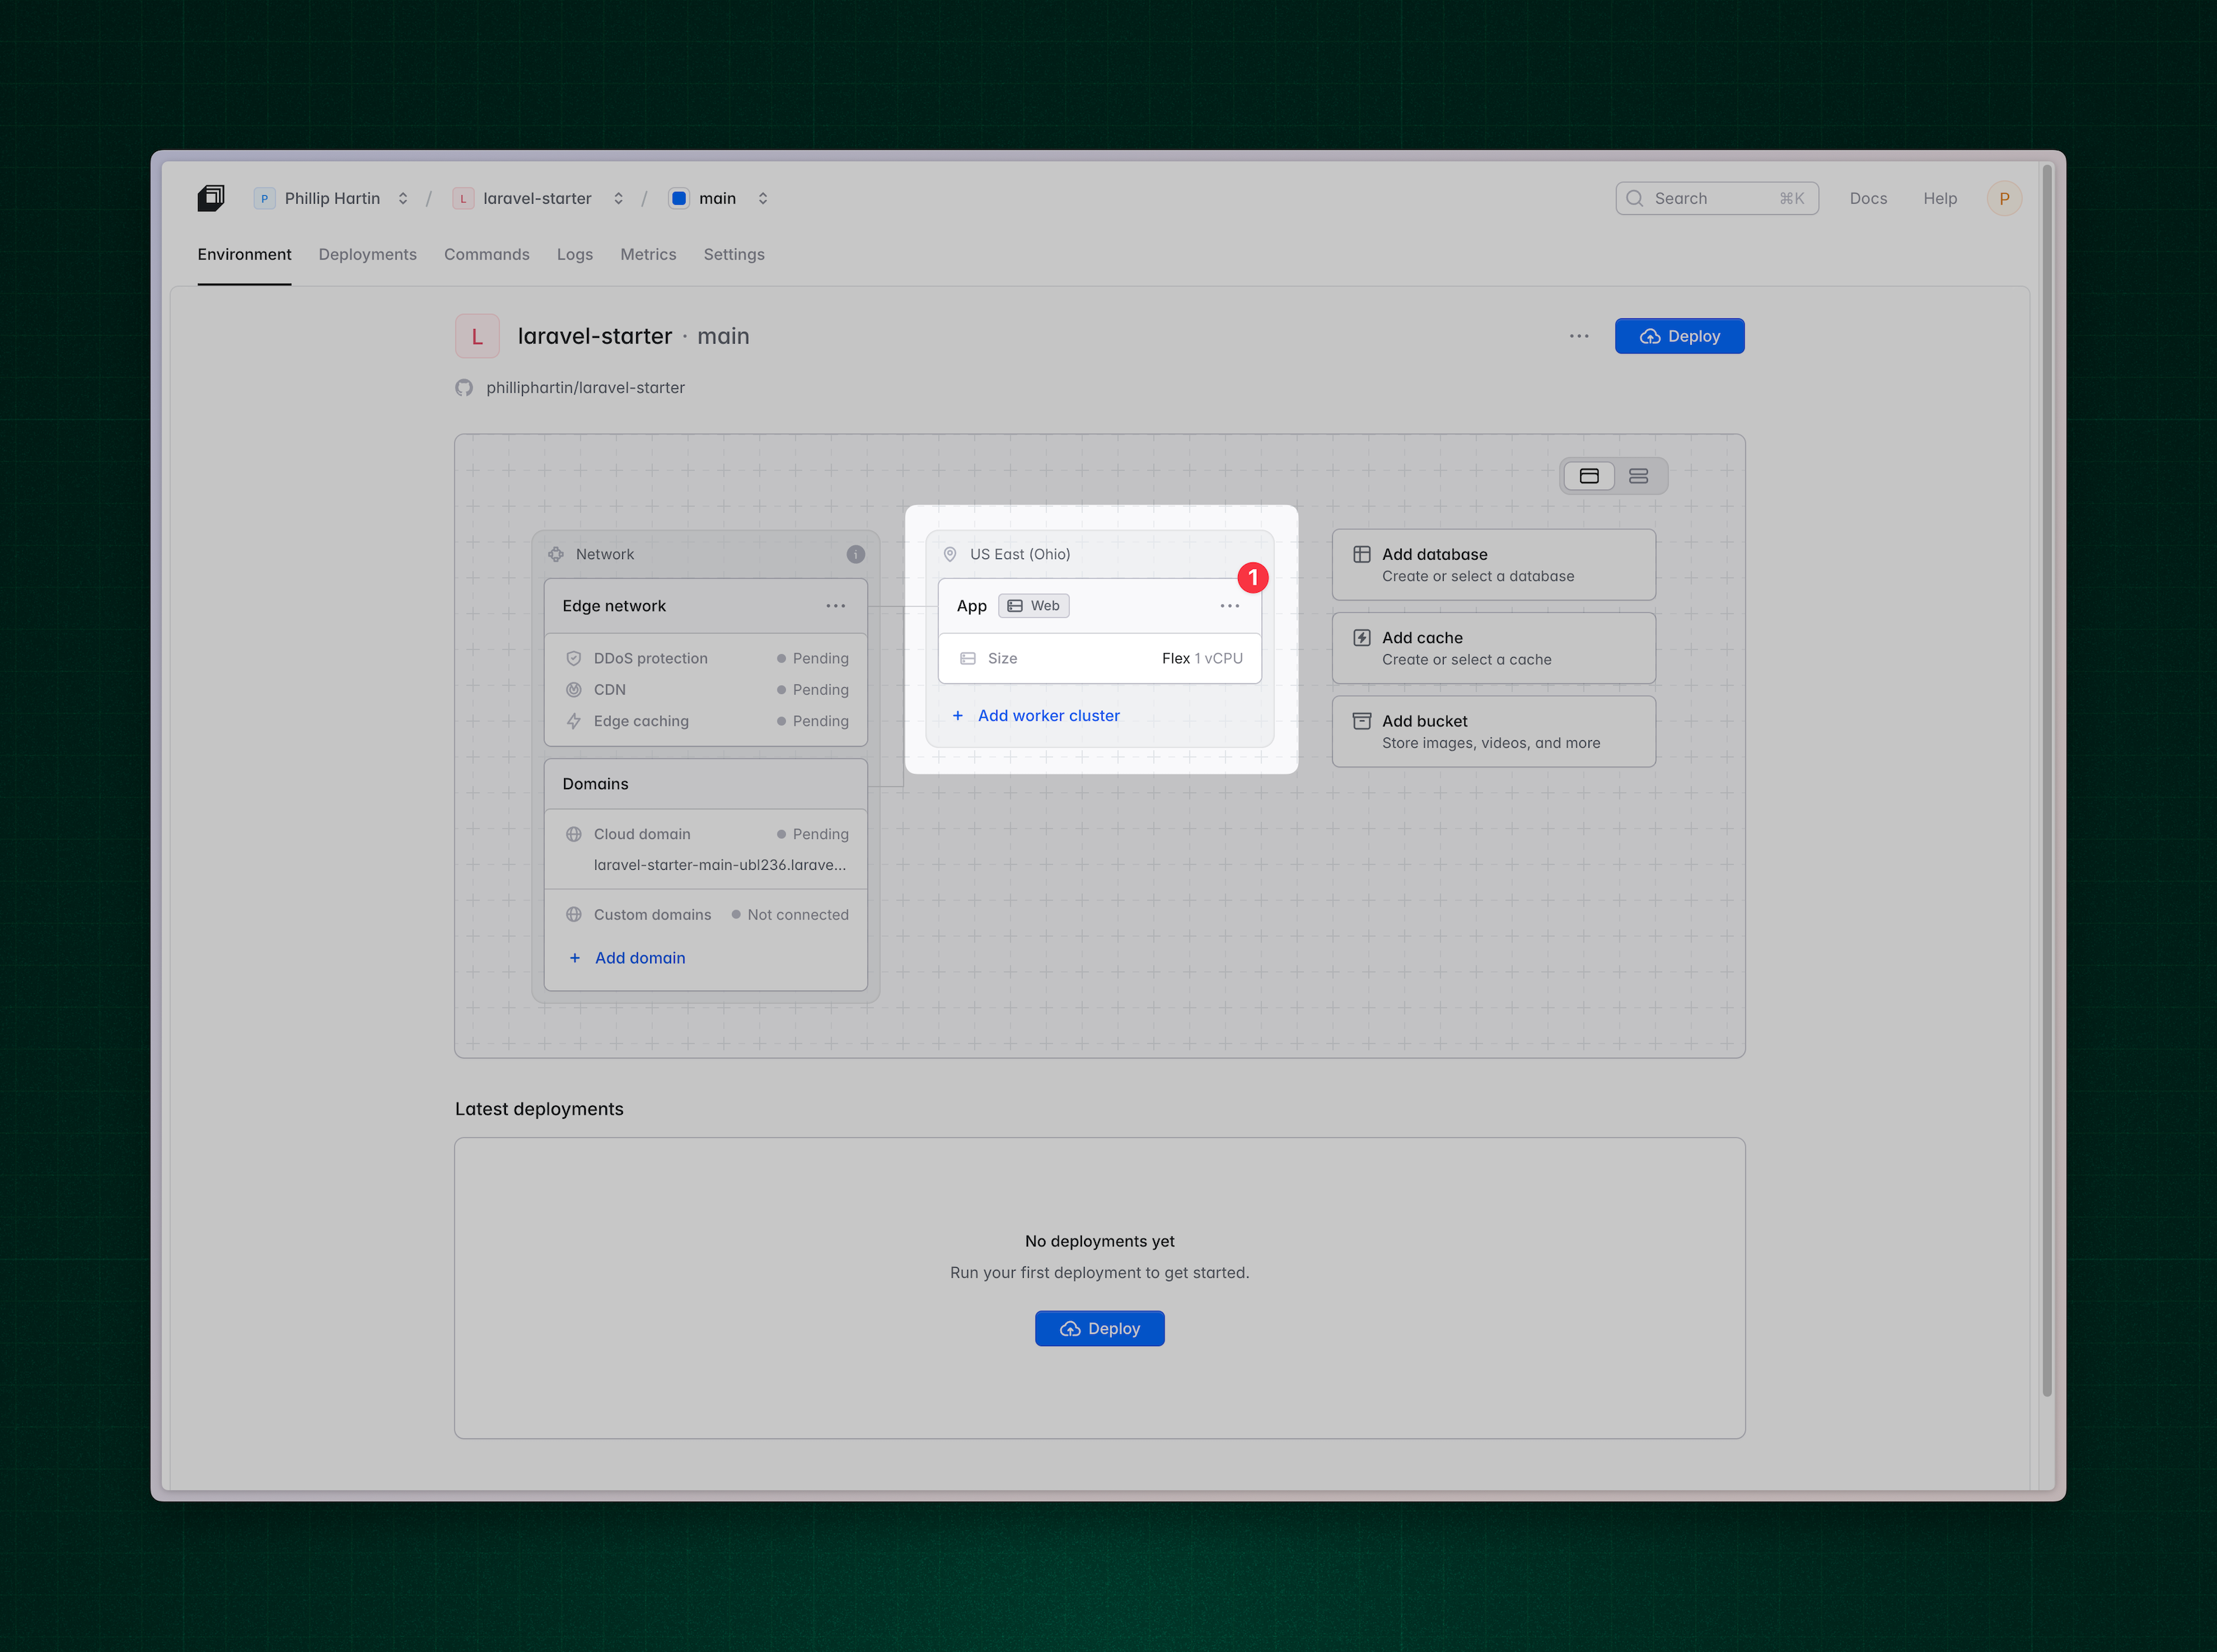The image size is (2217, 1652).
Task: Click the Network info icon
Action: [x=855, y=554]
